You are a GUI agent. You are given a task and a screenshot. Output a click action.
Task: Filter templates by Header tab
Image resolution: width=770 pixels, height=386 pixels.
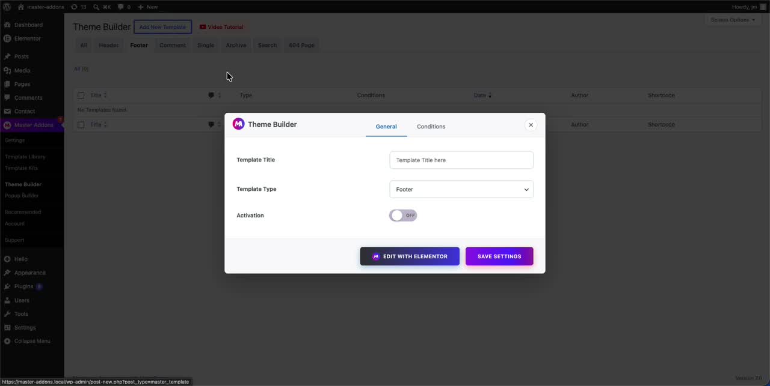[x=109, y=45]
